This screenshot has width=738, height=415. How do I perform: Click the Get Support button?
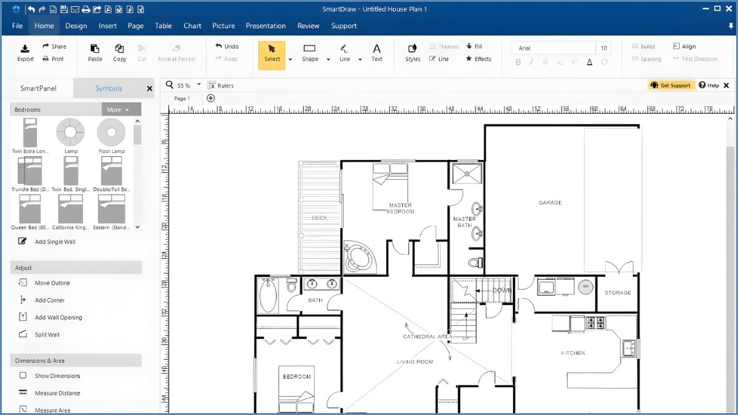pos(670,85)
